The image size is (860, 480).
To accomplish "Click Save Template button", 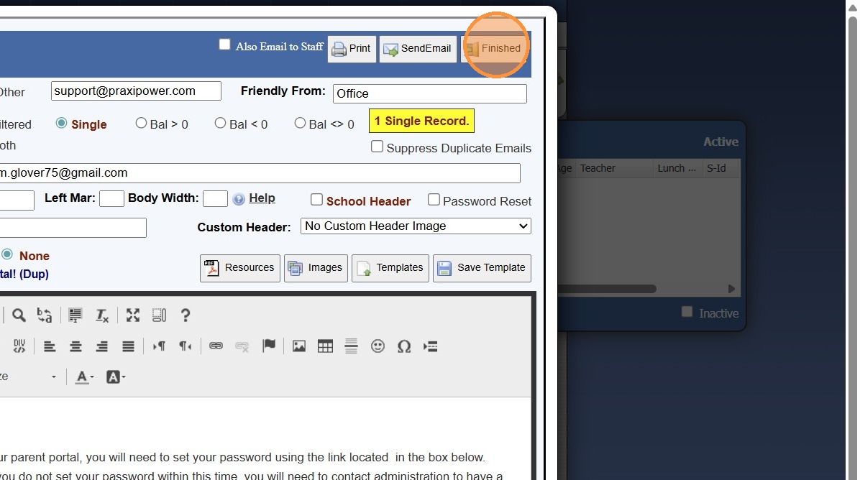I will pos(482,268).
